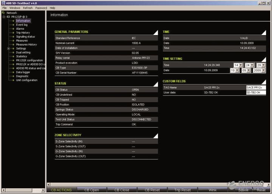Click the arrow icon beside Alarms
Image resolution: width=272 pixels, height=194 pixels.
pos(12,29)
